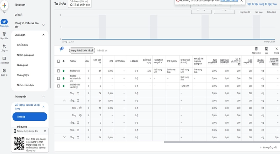The image size is (280, 154).
Task: Select Chiến dịch sub-item
Action: point(22,45)
